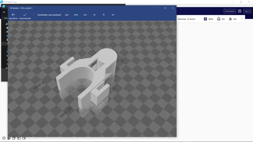Switch to the front view cube icon
The image size is (253, 142).
(x=9, y=138)
